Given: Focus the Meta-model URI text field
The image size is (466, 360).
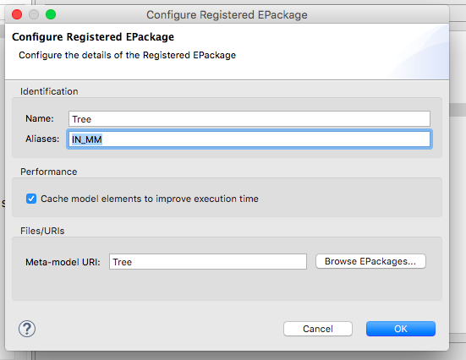Looking at the screenshot, I should pyautogui.click(x=208, y=262).
